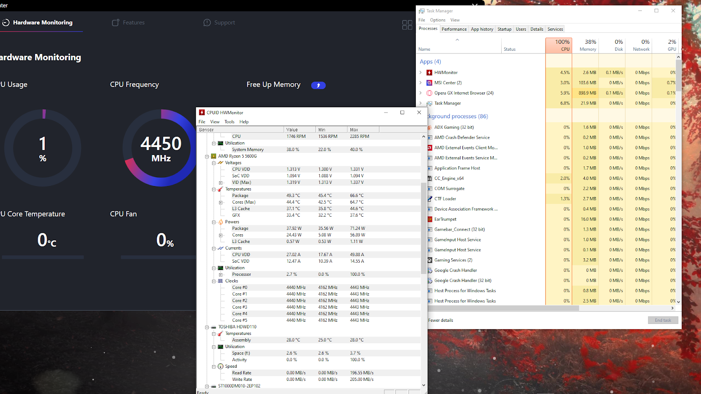This screenshot has height=394, width=701.
Task: Click the EarTrumpet process icon
Action: coord(430,219)
